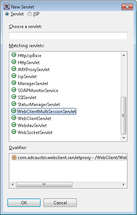137x215 pixels.
Task: Click the New Servlet title bar gear icon
Action: 7,7
